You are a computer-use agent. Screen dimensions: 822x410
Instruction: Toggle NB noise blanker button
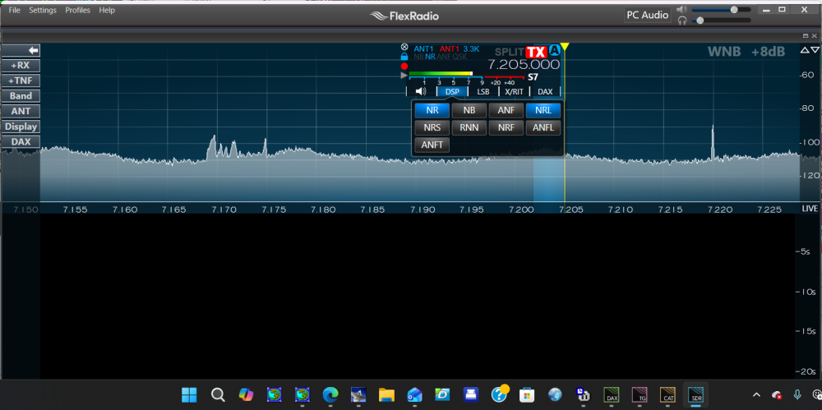[469, 111]
